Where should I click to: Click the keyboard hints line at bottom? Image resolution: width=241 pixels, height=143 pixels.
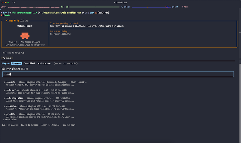(x=38, y=125)
